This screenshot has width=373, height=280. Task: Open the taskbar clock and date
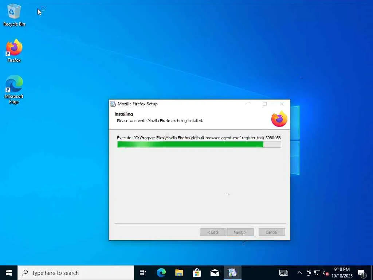[342, 273]
